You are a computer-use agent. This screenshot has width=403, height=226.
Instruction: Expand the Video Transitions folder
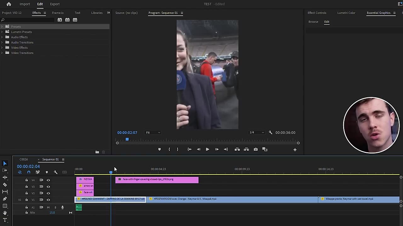point(2,53)
